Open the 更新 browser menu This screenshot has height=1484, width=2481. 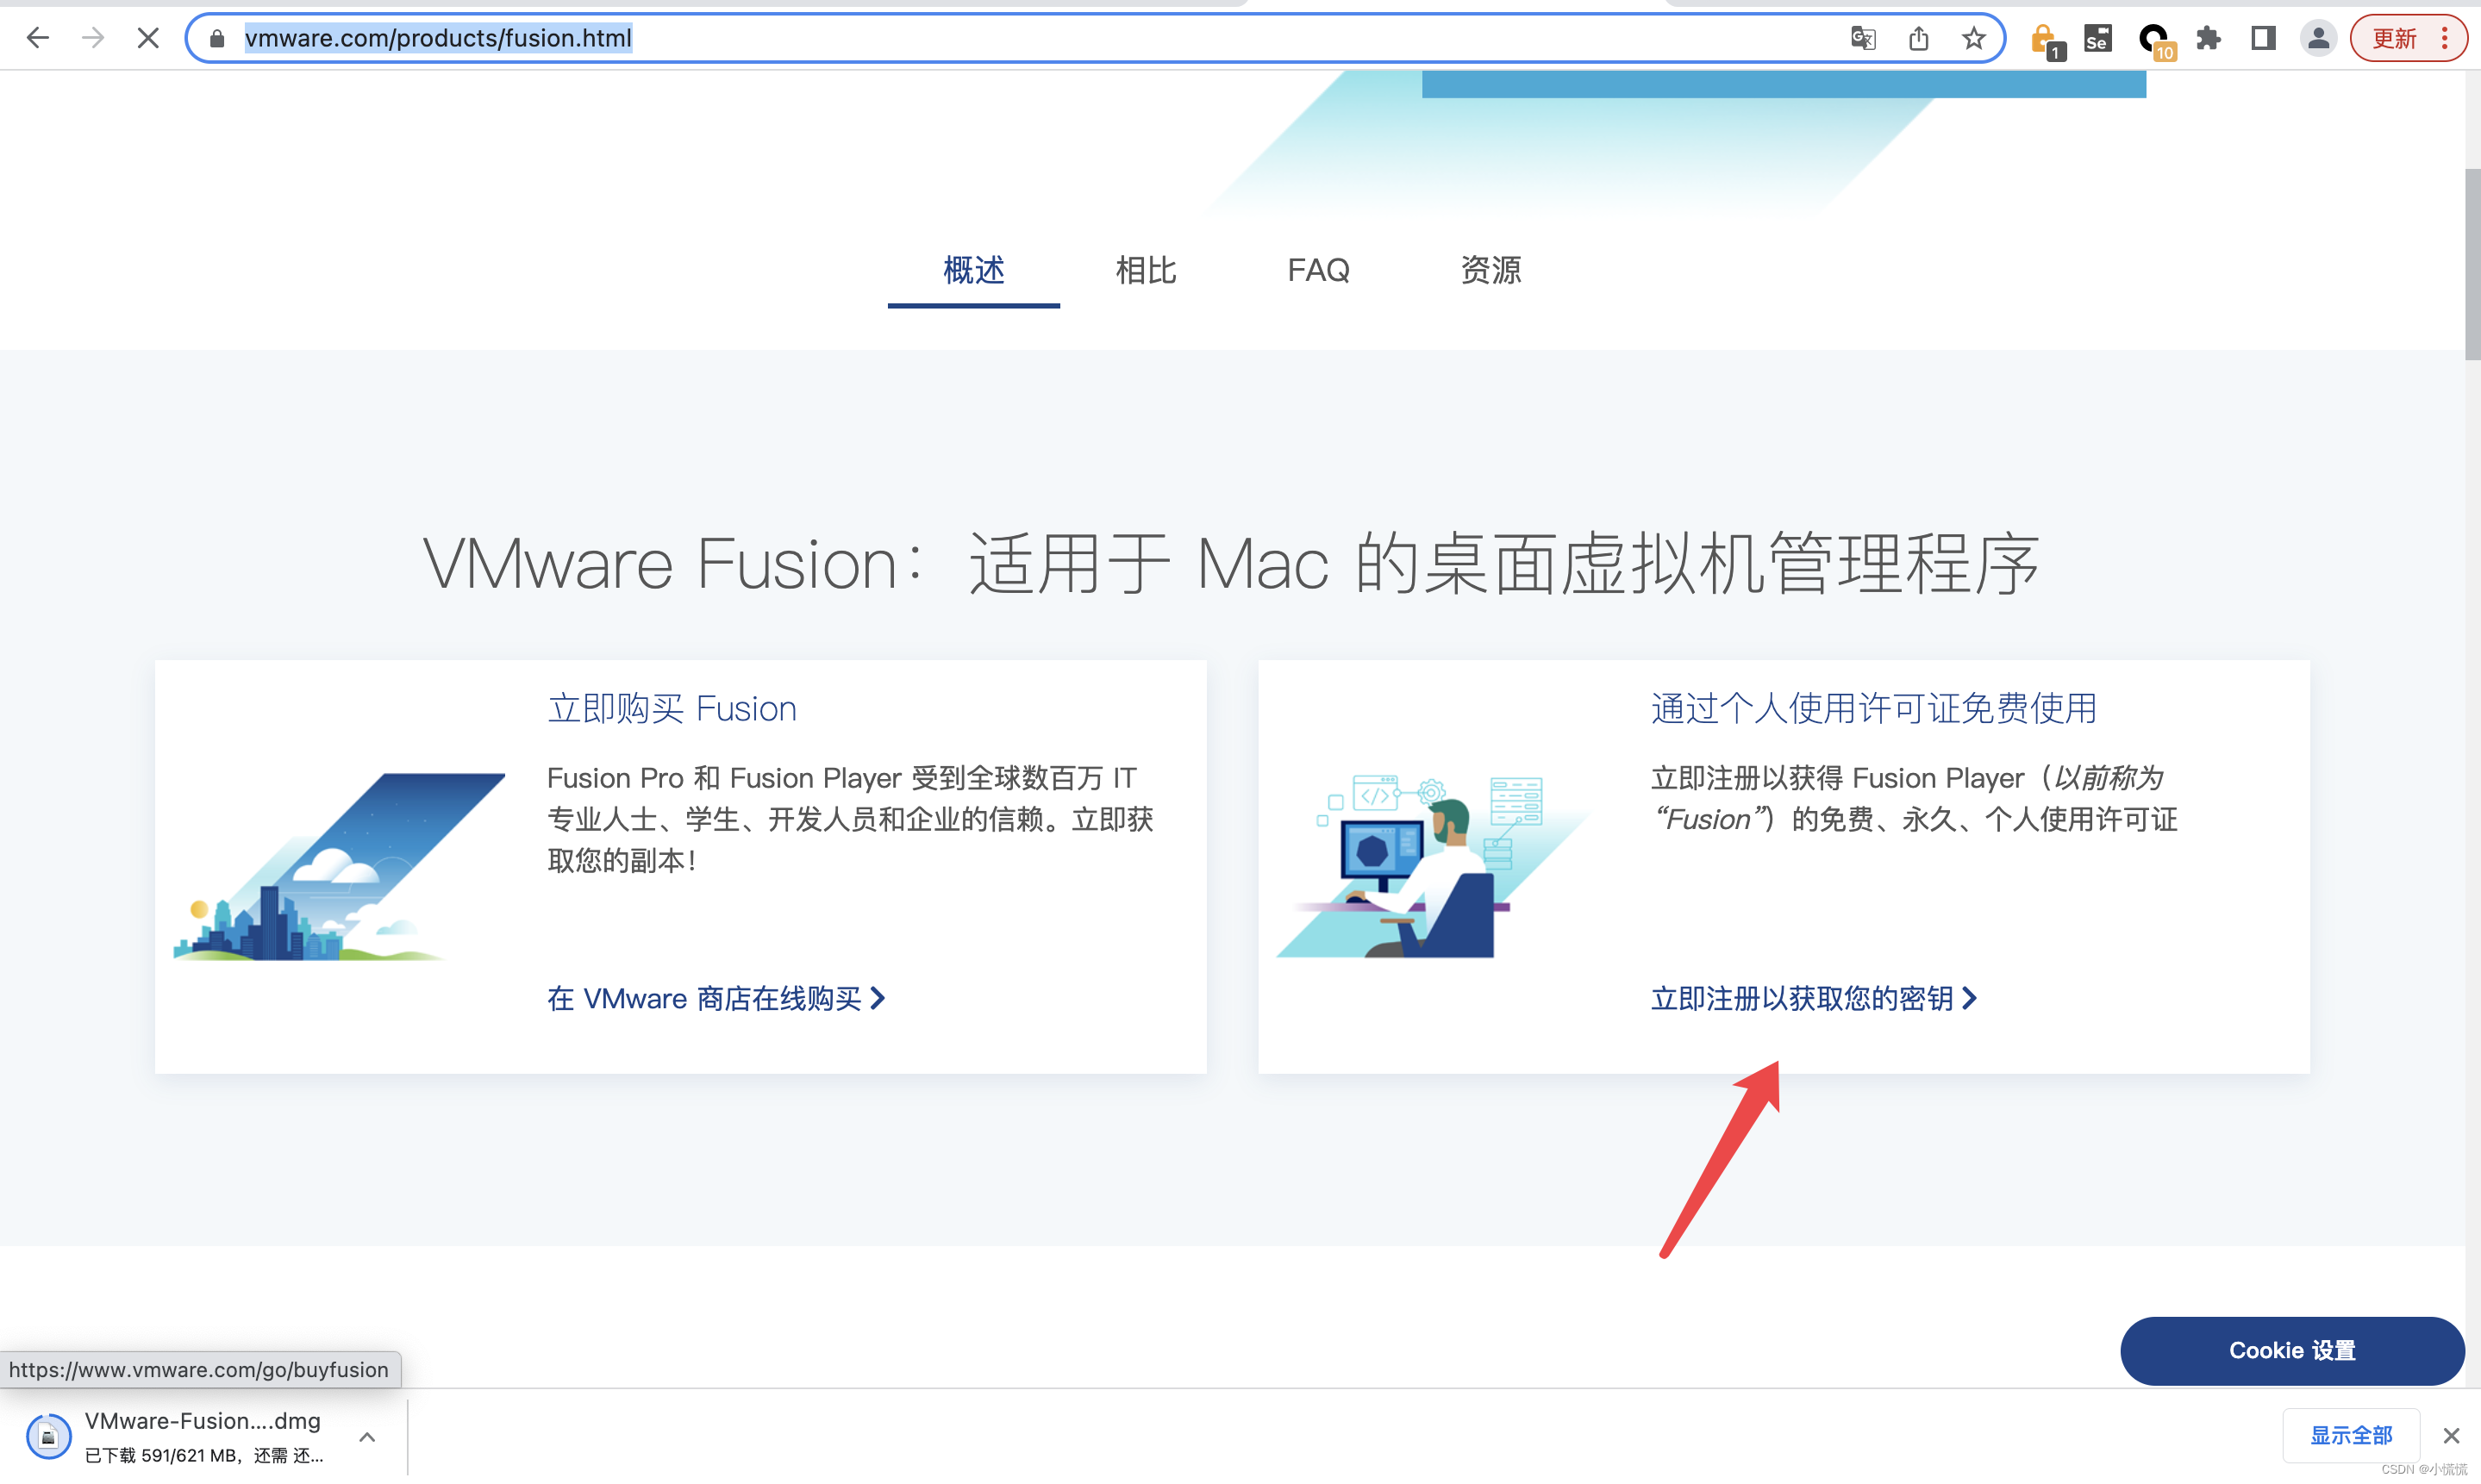click(x=2408, y=38)
